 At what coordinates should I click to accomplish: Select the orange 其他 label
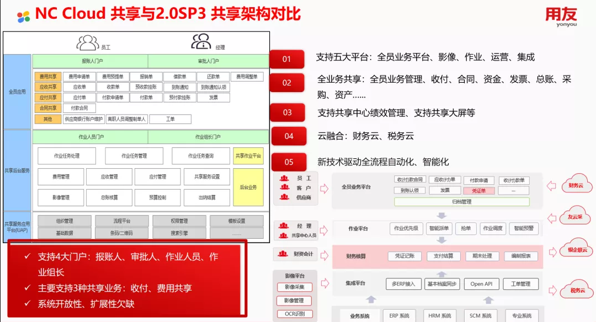point(48,119)
